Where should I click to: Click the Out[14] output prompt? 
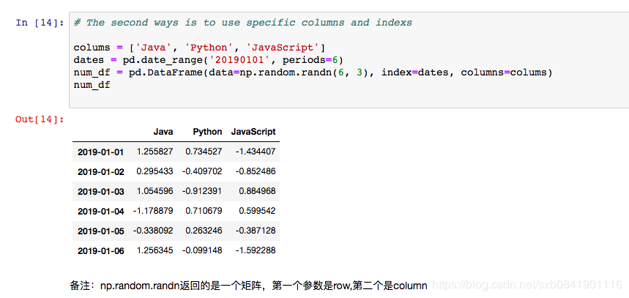coord(40,119)
